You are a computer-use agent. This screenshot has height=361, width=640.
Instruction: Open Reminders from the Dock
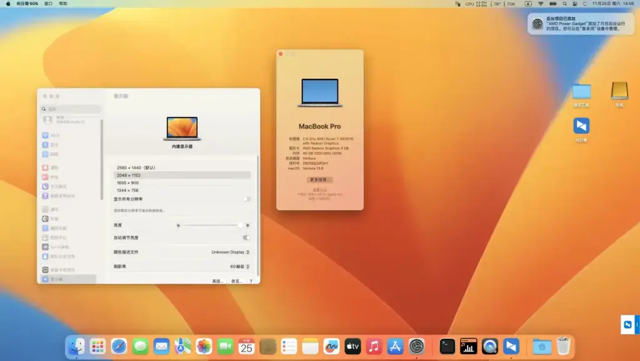coord(289,347)
